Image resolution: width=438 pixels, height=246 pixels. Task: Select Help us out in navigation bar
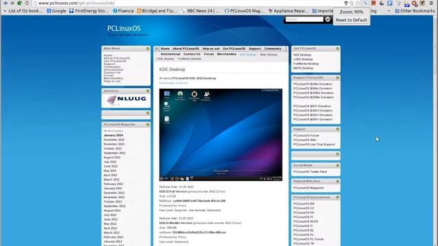pos(211,49)
